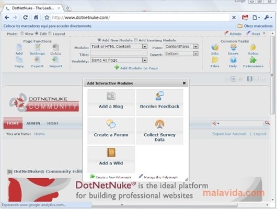The height and width of the screenshot is (209, 277).
Task: Expand the Module dropdown list
Action: point(145,47)
